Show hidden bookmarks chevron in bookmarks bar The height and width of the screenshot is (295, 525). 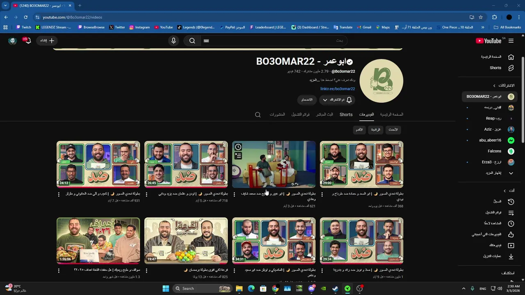click(483, 27)
